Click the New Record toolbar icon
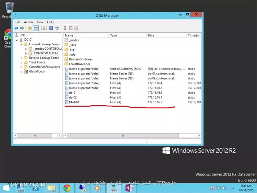This screenshot has height=193, width=257. click(x=71, y=28)
